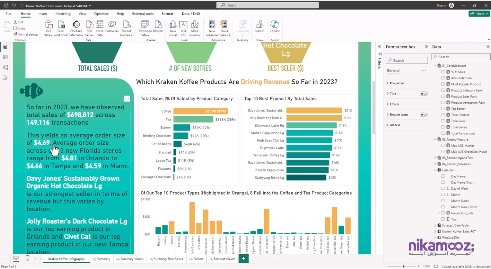Open Copilot pane

pos(275,27)
